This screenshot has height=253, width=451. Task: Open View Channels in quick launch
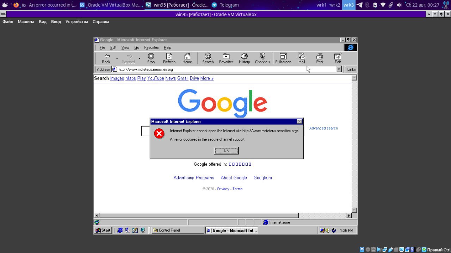pos(143,230)
